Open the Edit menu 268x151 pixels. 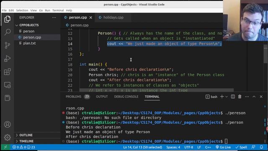(x=11, y=10)
